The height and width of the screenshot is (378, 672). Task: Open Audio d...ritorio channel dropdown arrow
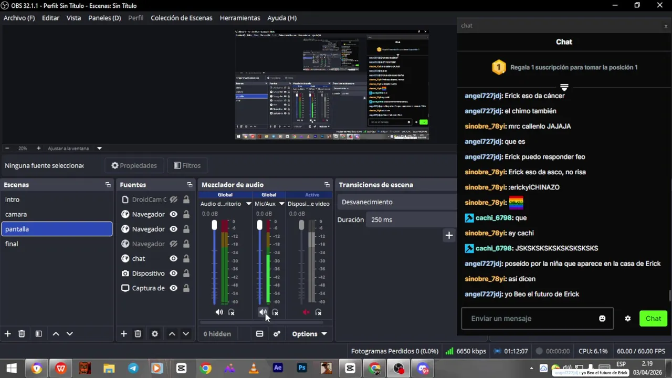[x=248, y=204]
